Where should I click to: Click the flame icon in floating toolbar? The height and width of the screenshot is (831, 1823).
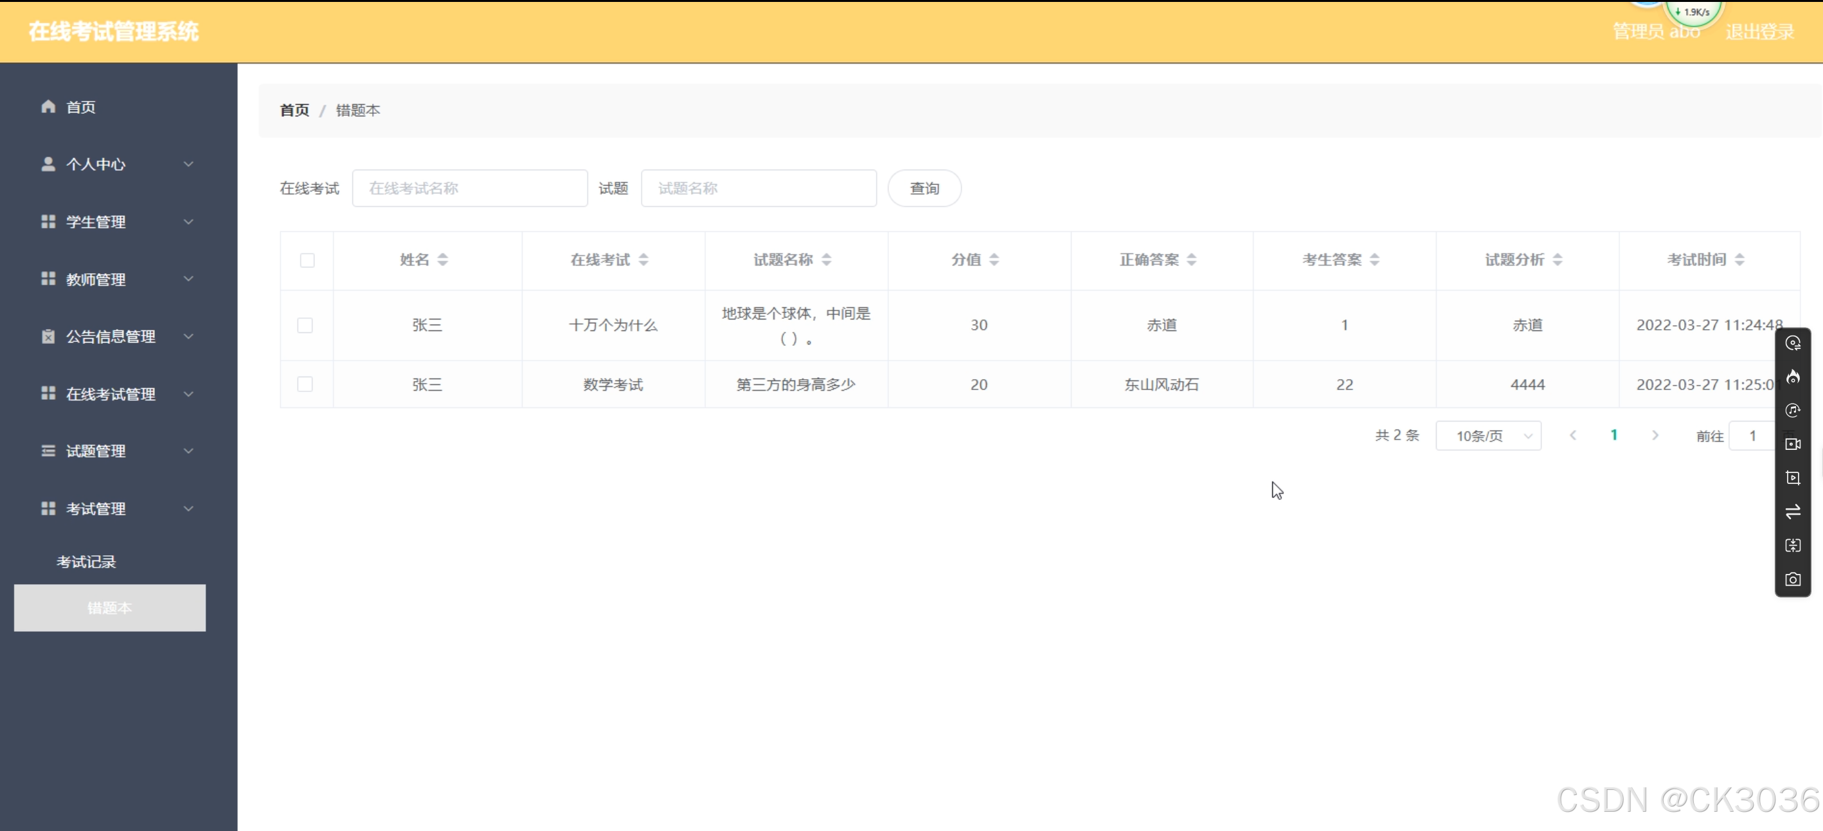click(1793, 377)
